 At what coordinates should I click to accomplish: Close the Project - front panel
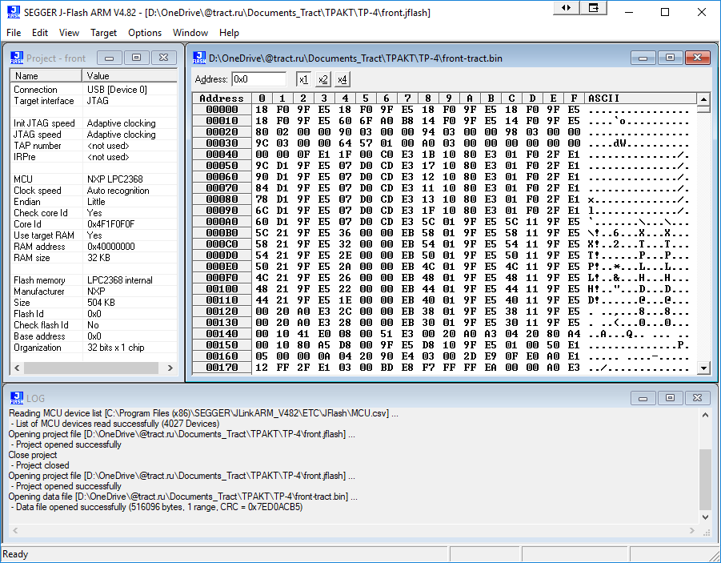tap(164, 58)
